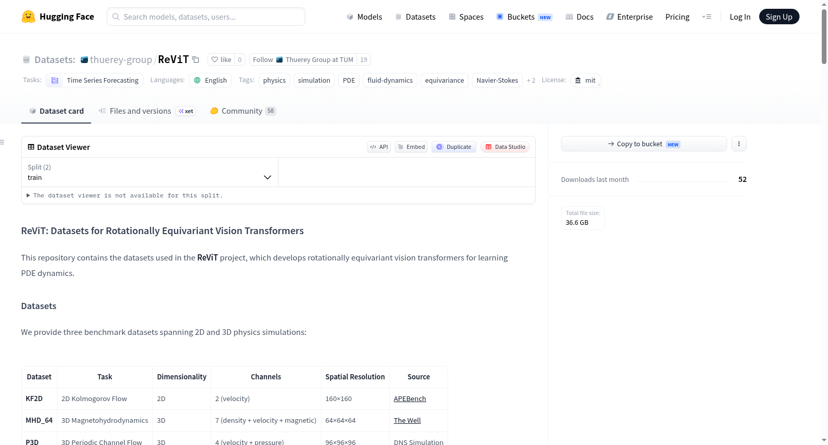Expand the more navigation menu icon
The width and height of the screenshot is (828, 445).
[x=706, y=17]
